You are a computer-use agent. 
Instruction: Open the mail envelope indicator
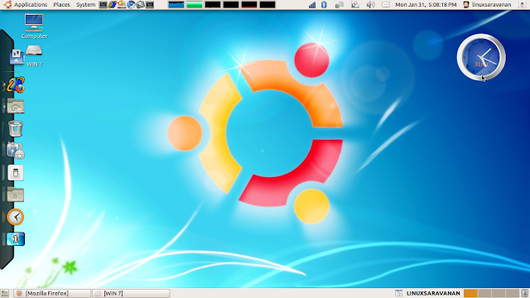pos(386,5)
